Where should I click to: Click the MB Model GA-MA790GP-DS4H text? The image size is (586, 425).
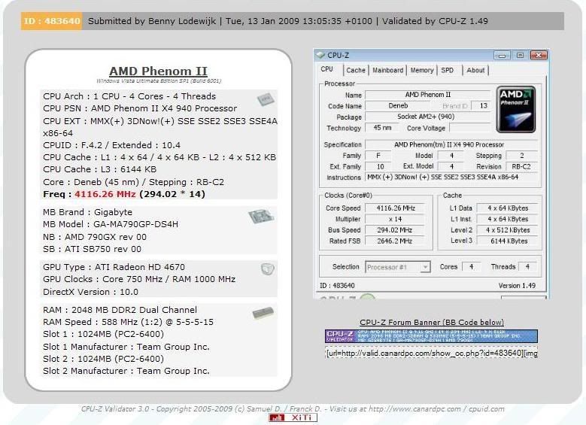[x=111, y=224]
